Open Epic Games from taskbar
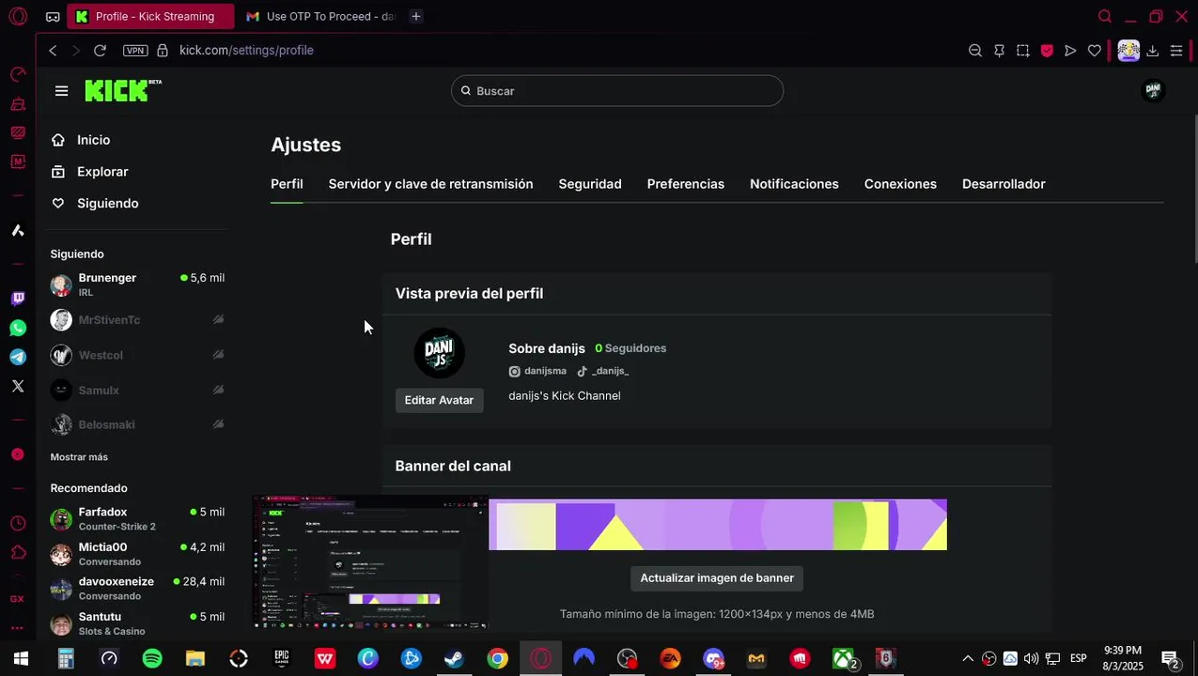The width and height of the screenshot is (1198, 676). click(281, 658)
